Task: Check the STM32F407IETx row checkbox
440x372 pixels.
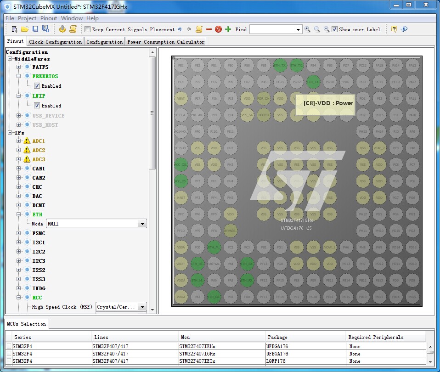Action: tap(9, 361)
